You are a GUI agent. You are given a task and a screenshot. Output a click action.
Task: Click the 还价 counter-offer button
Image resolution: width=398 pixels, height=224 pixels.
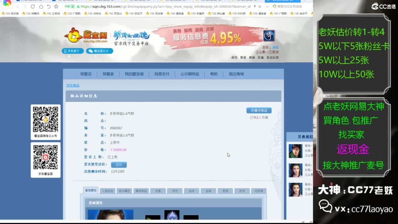(119, 165)
